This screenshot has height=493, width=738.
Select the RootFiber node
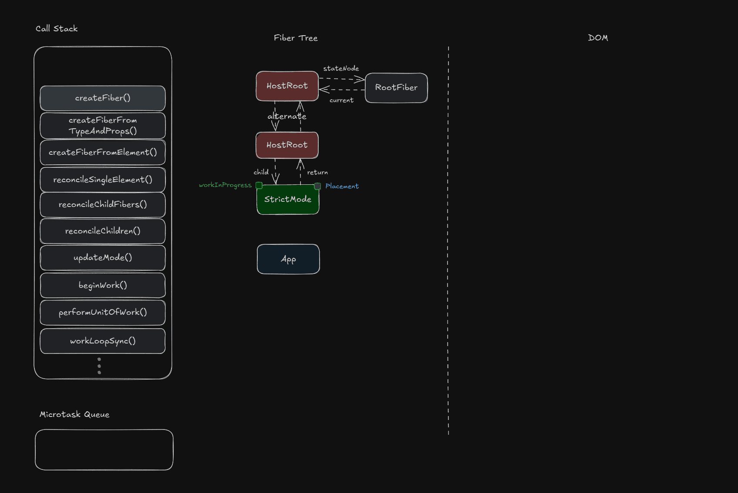(396, 88)
